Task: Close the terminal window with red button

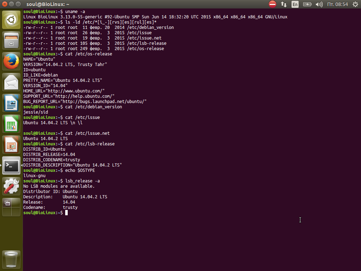Action: pyautogui.click(x=5, y=4)
